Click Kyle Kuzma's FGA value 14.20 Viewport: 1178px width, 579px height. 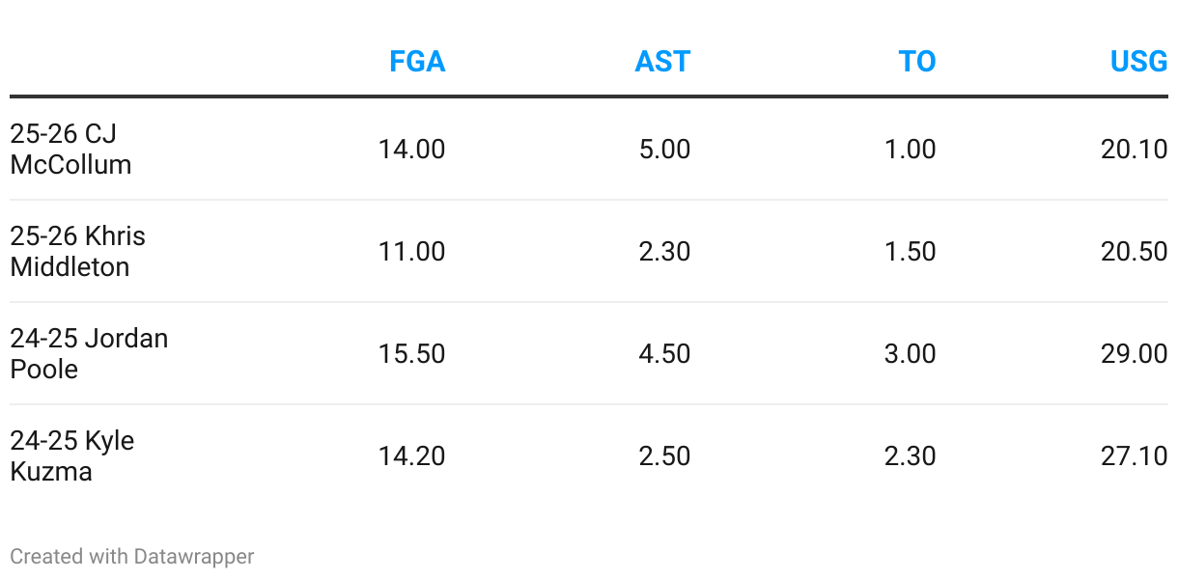coord(411,456)
